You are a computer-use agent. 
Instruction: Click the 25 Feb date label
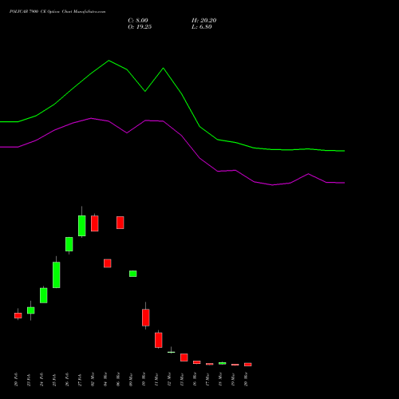54,380
